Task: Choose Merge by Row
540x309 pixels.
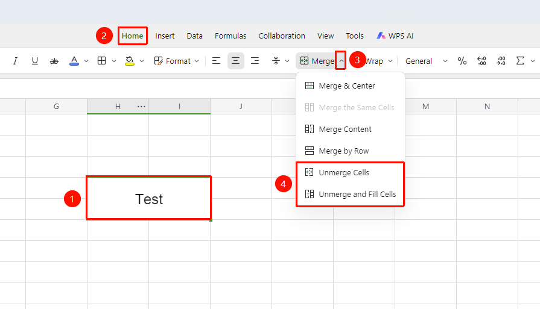Action: click(350, 151)
